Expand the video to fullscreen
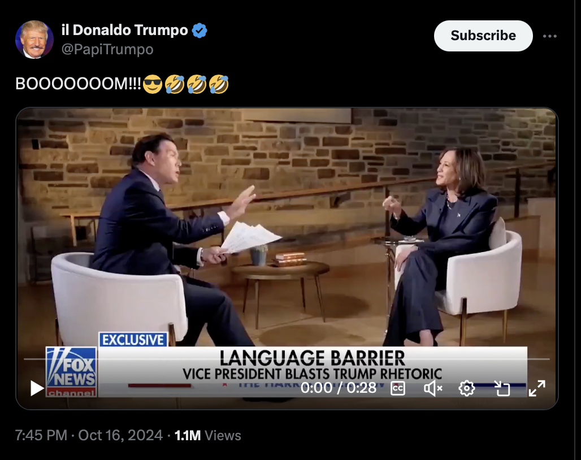581x460 pixels. point(537,388)
